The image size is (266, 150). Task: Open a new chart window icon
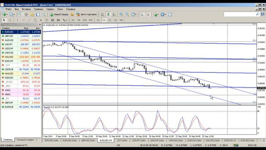coord(4,15)
